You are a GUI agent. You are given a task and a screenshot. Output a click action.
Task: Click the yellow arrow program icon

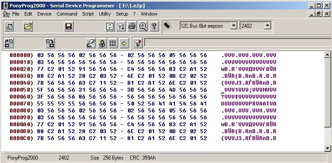(x=124, y=43)
